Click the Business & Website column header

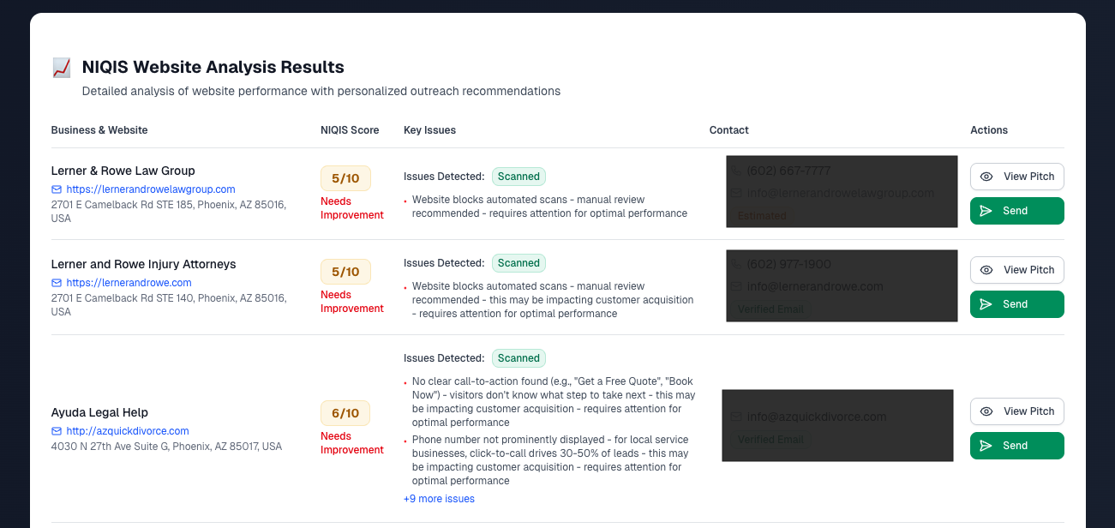pyautogui.click(x=99, y=130)
